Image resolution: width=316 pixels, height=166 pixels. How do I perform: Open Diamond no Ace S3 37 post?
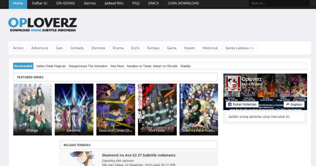click(138, 155)
